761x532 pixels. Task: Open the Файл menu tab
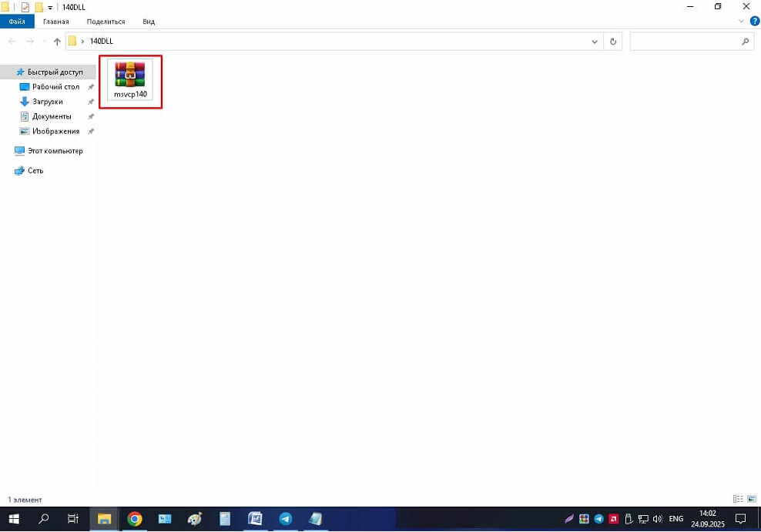click(17, 22)
